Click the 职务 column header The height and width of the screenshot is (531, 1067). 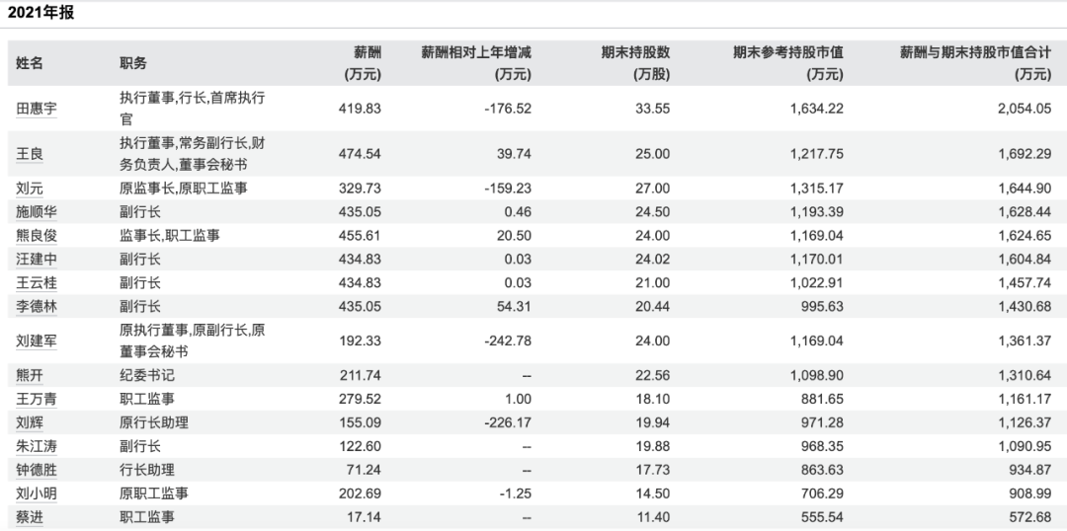coord(133,62)
